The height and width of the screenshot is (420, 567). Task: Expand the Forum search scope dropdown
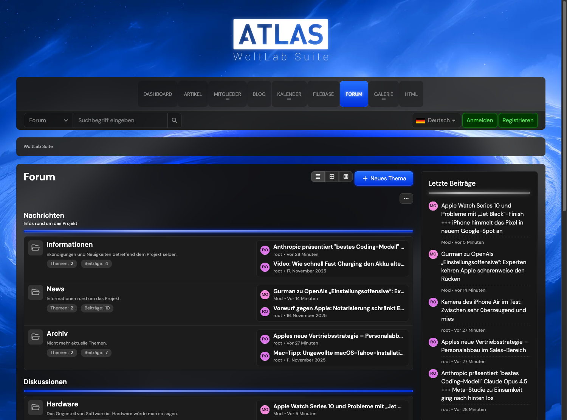pos(48,120)
